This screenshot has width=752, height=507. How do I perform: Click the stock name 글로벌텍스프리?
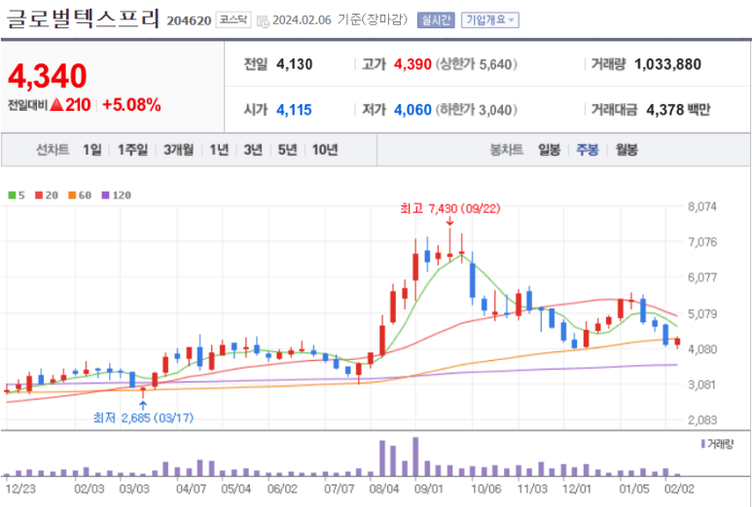83,18
